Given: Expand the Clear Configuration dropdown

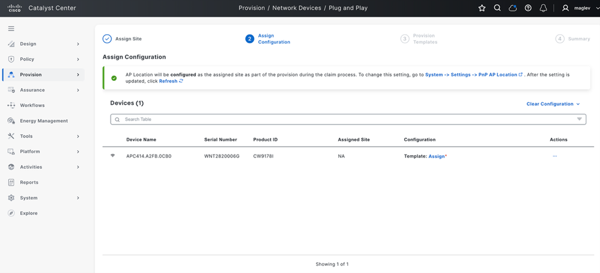Looking at the screenshot, I should 553,104.
